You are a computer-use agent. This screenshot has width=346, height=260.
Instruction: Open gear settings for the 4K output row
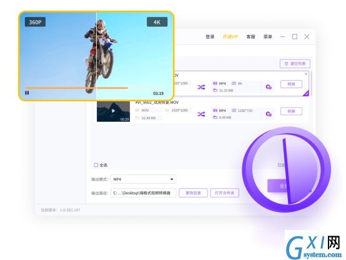pos(269,87)
